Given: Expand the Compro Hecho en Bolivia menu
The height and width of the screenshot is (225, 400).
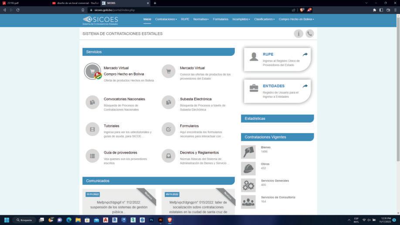Looking at the screenshot, I should [x=296, y=19].
